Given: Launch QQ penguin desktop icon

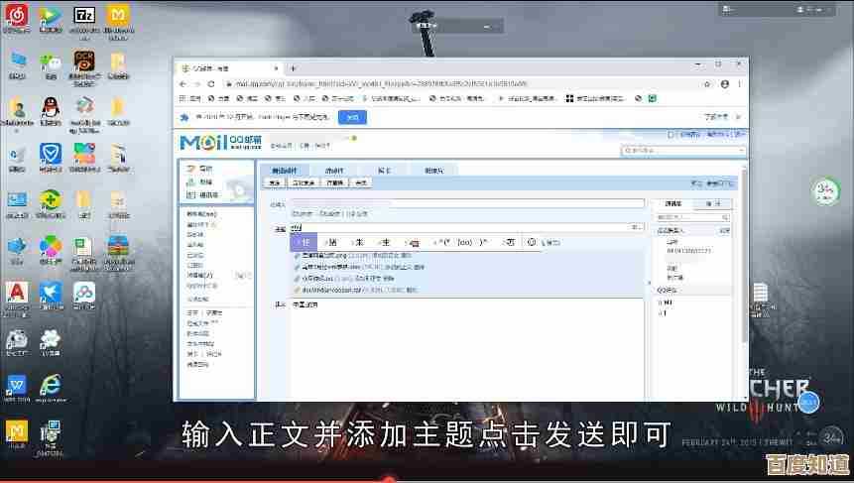Looking at the screenshot, I should click(x=51, y=108).
